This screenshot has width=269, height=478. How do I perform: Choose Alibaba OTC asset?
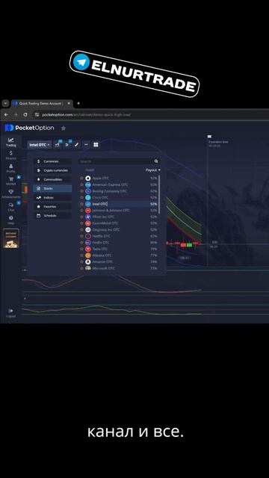[x=120, y=255]
